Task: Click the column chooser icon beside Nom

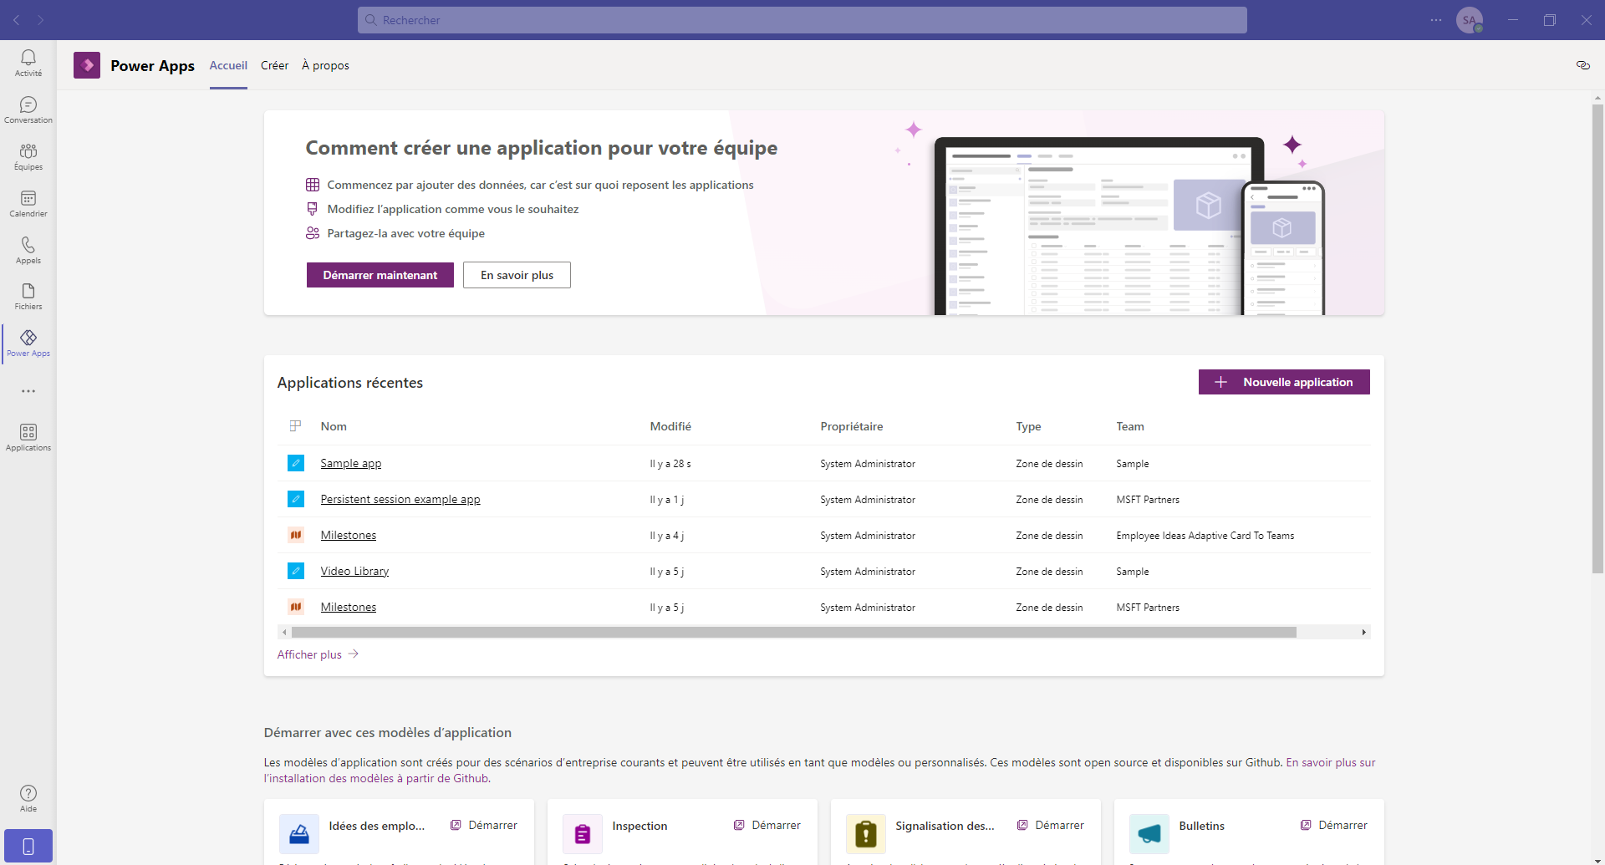Action: (295, 426)
